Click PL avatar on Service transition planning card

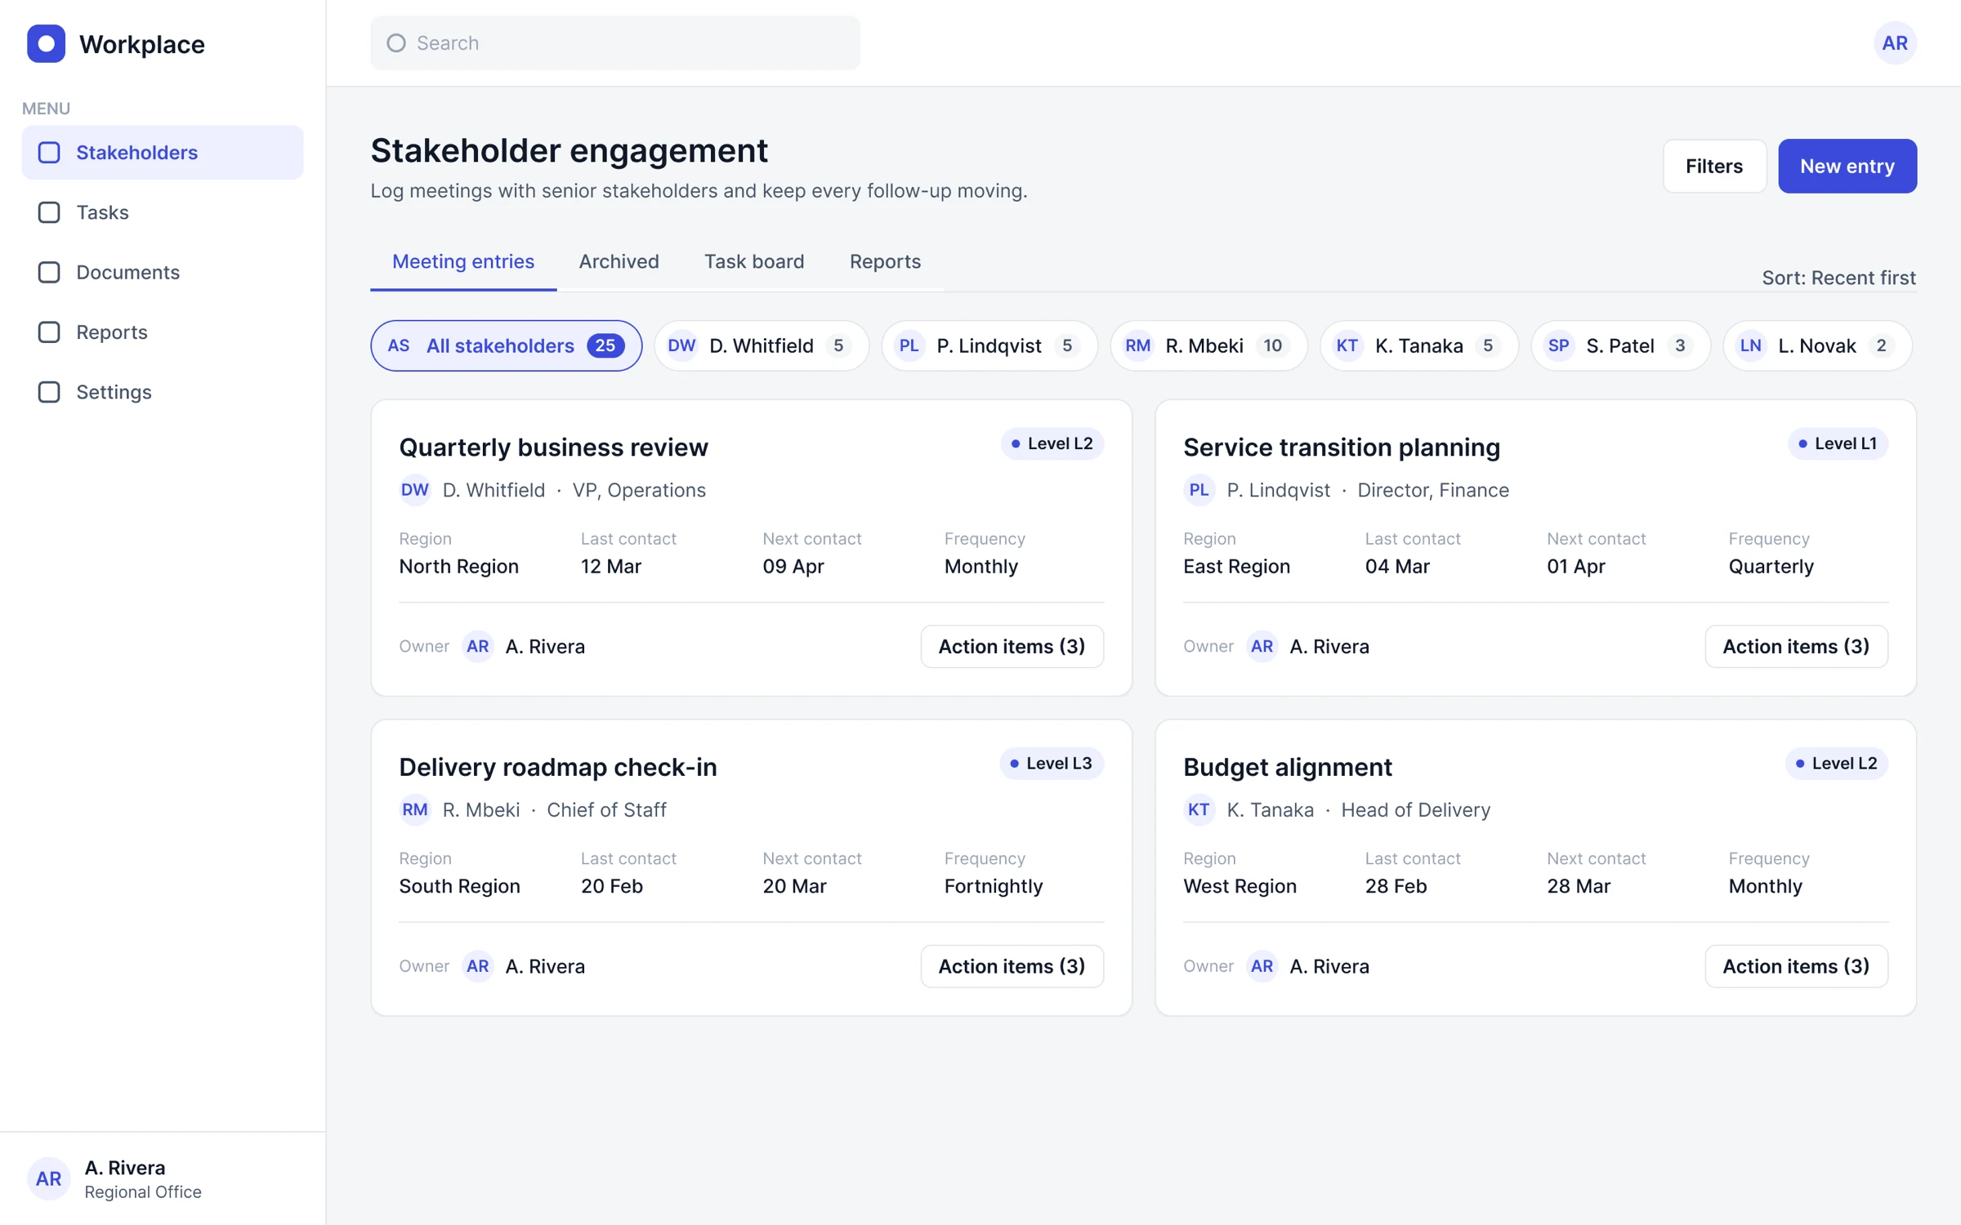[1199, 490]
